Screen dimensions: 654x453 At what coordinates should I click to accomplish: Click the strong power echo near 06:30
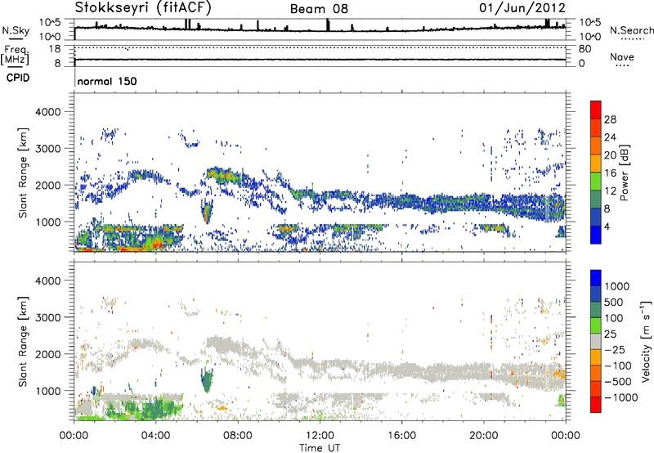coord(207,212)
